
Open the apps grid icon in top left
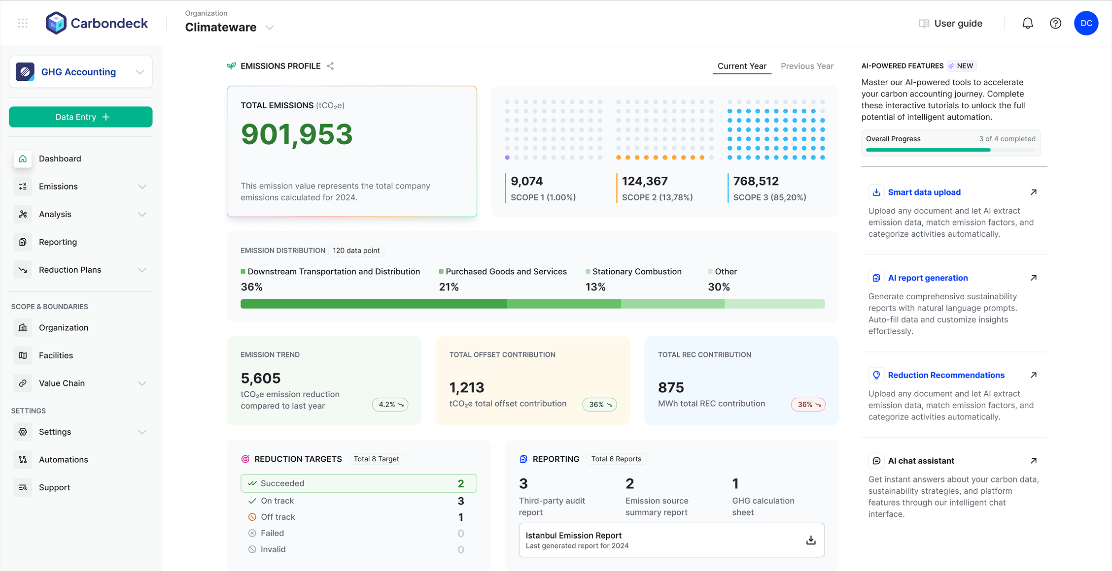tap(22, 23)
